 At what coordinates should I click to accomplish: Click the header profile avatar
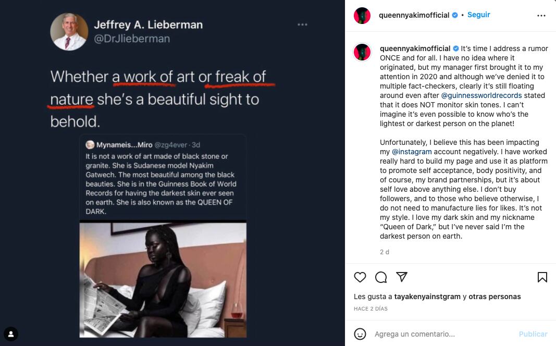(362, 16)
